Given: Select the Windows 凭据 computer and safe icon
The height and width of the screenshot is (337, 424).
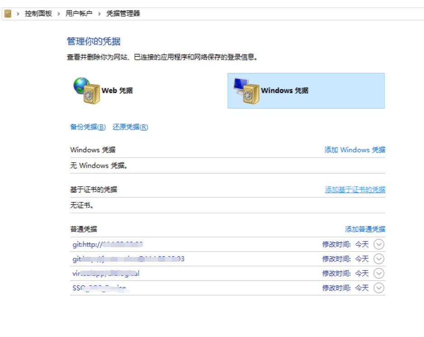Looking at the screenshot, I should [246, 91].
